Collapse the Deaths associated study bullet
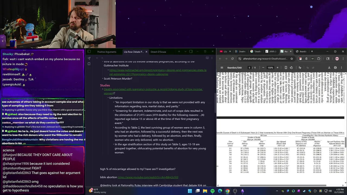 tap(102, 89)
